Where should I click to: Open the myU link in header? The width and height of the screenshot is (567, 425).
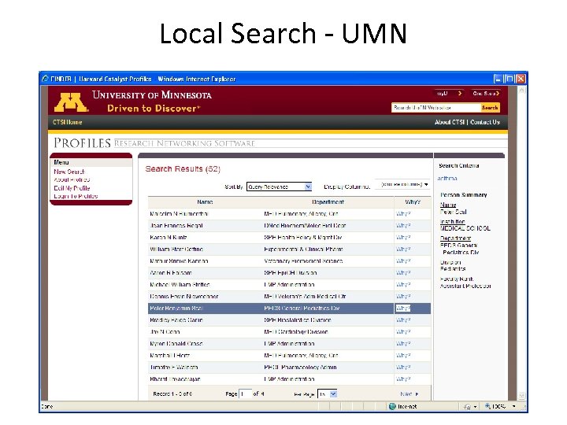click(x=448, y=93)
